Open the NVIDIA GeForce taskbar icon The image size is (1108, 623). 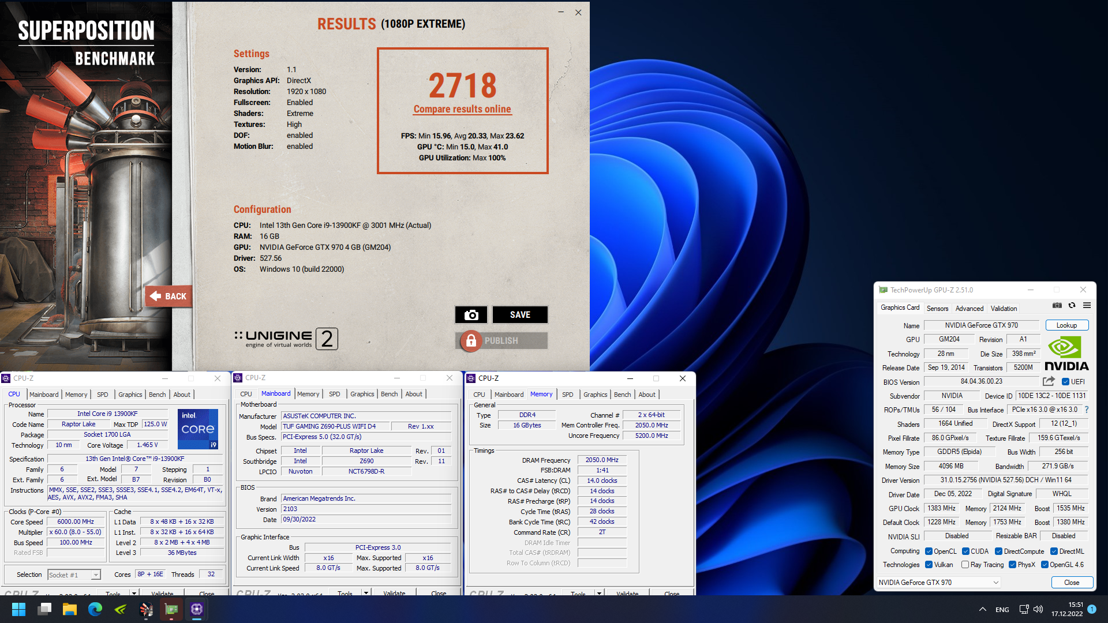click(x=121, y=609)
